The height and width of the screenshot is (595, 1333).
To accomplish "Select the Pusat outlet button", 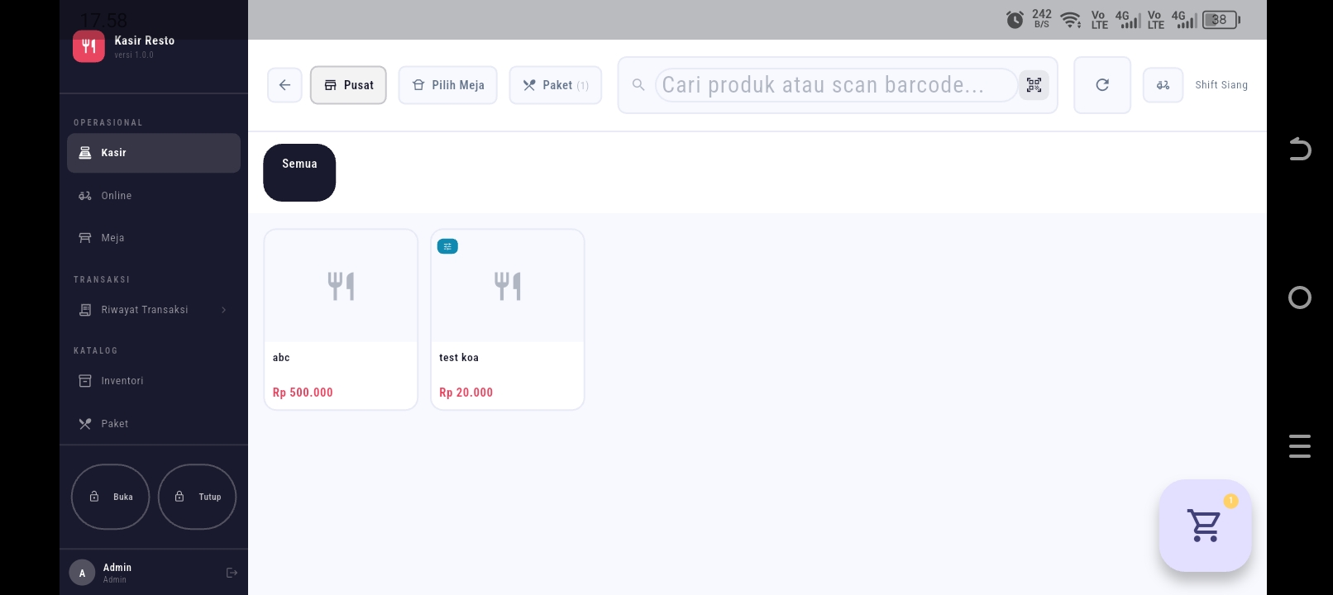I will tap(348, 85).
